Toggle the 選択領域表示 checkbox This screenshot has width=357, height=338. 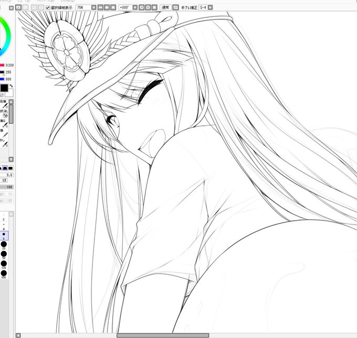48,8
